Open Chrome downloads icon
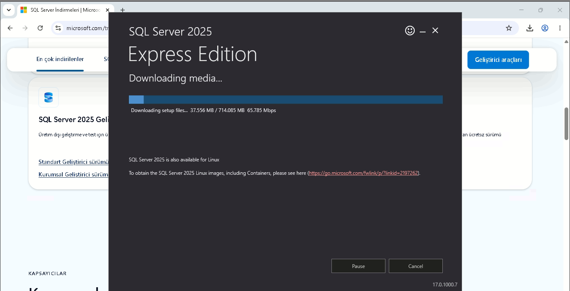The height and width of the screenshot is (291, 570). tap(530, 28)
